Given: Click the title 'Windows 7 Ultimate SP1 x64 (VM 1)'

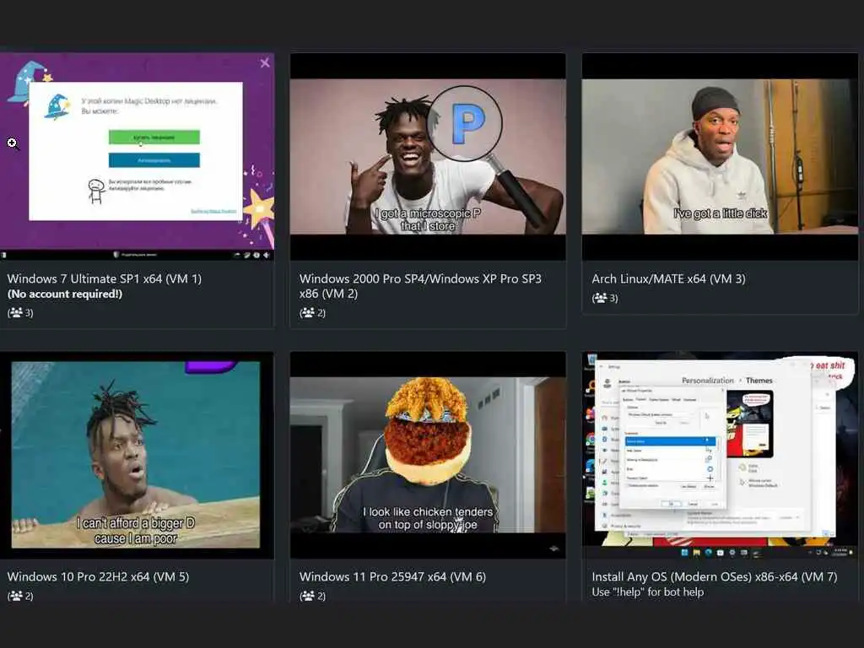Looking at the screenshot, I should 105,278.
